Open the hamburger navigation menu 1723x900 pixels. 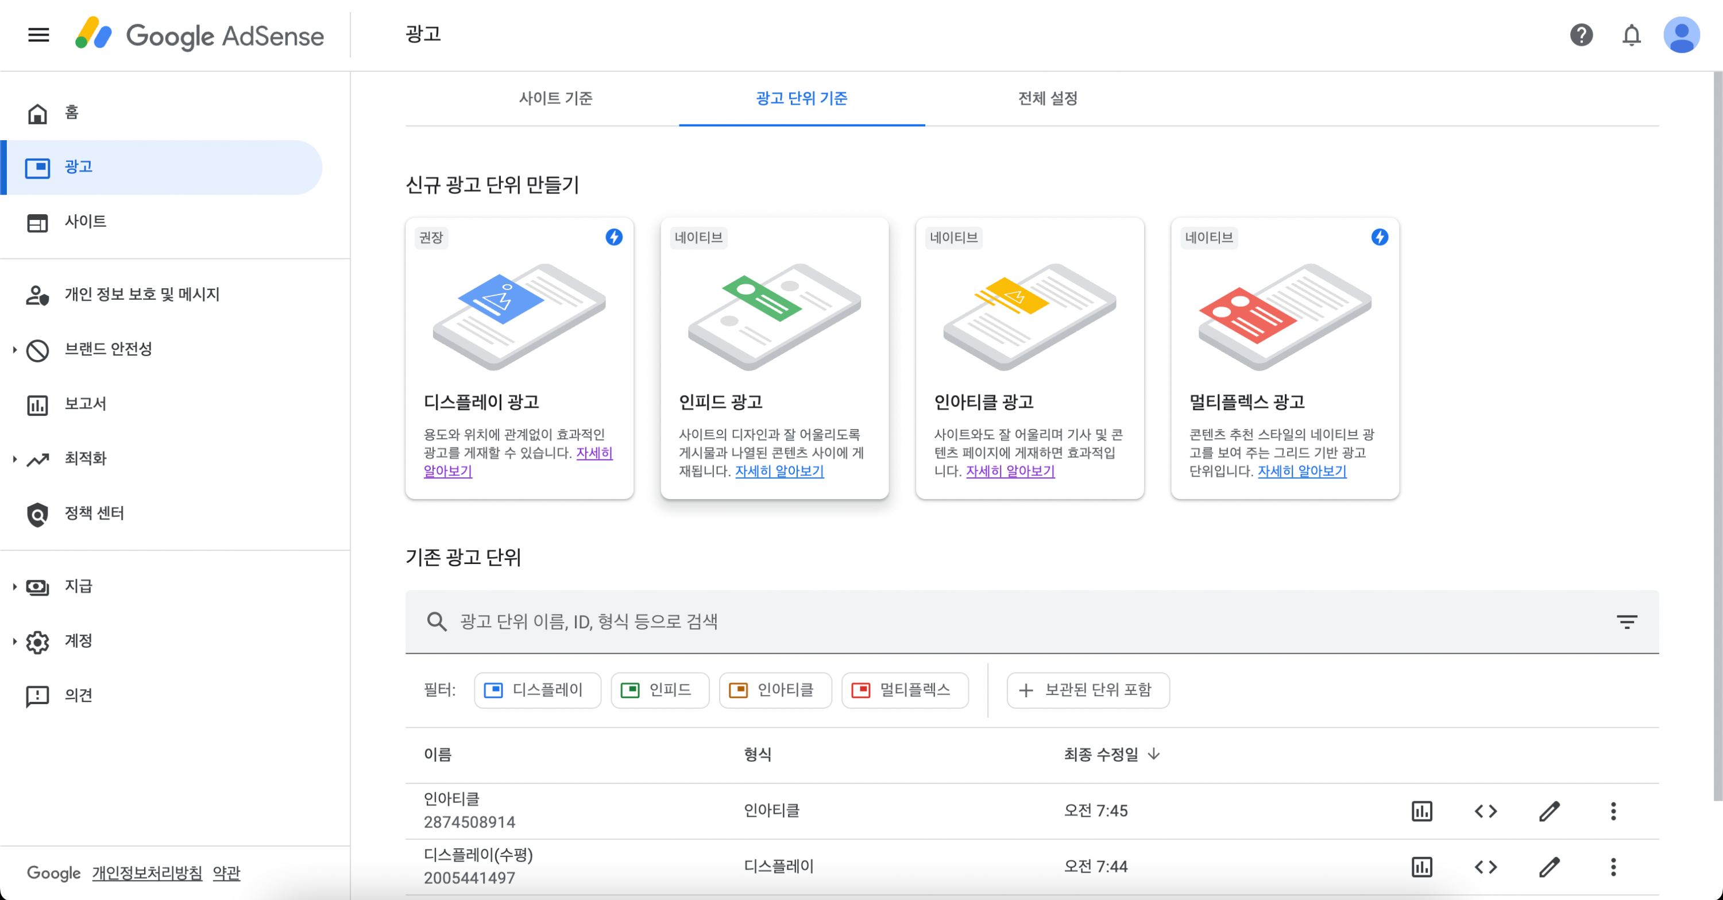pyautogui.click(x=38, y=36)
